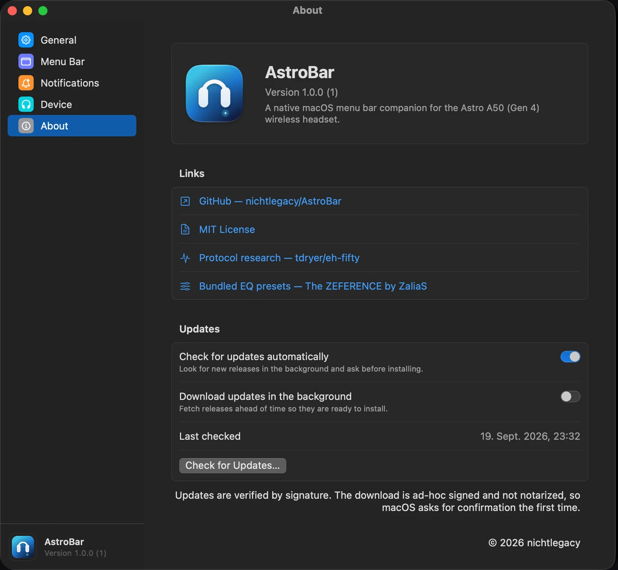Click the Updates section heading

pos(200,329)
